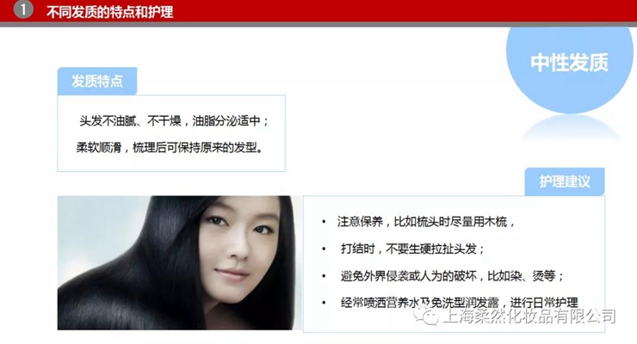Click the number 1 circle badge
The height and width of the screenshot is (344, 637).
pyautogui.click(x=23, y=9)
